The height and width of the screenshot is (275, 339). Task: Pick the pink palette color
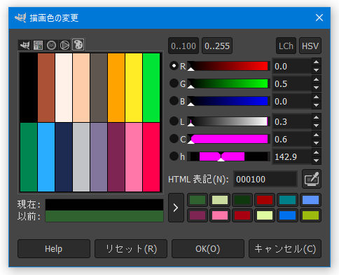[134, 157]
